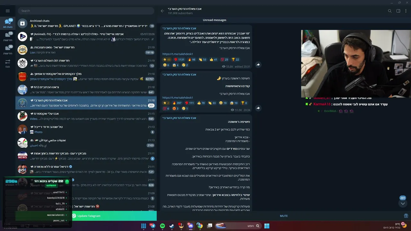Toggle the clapping reaction showing 53
Image resolution: width=411 pixels, height=231 pixels.
point(202,60)
